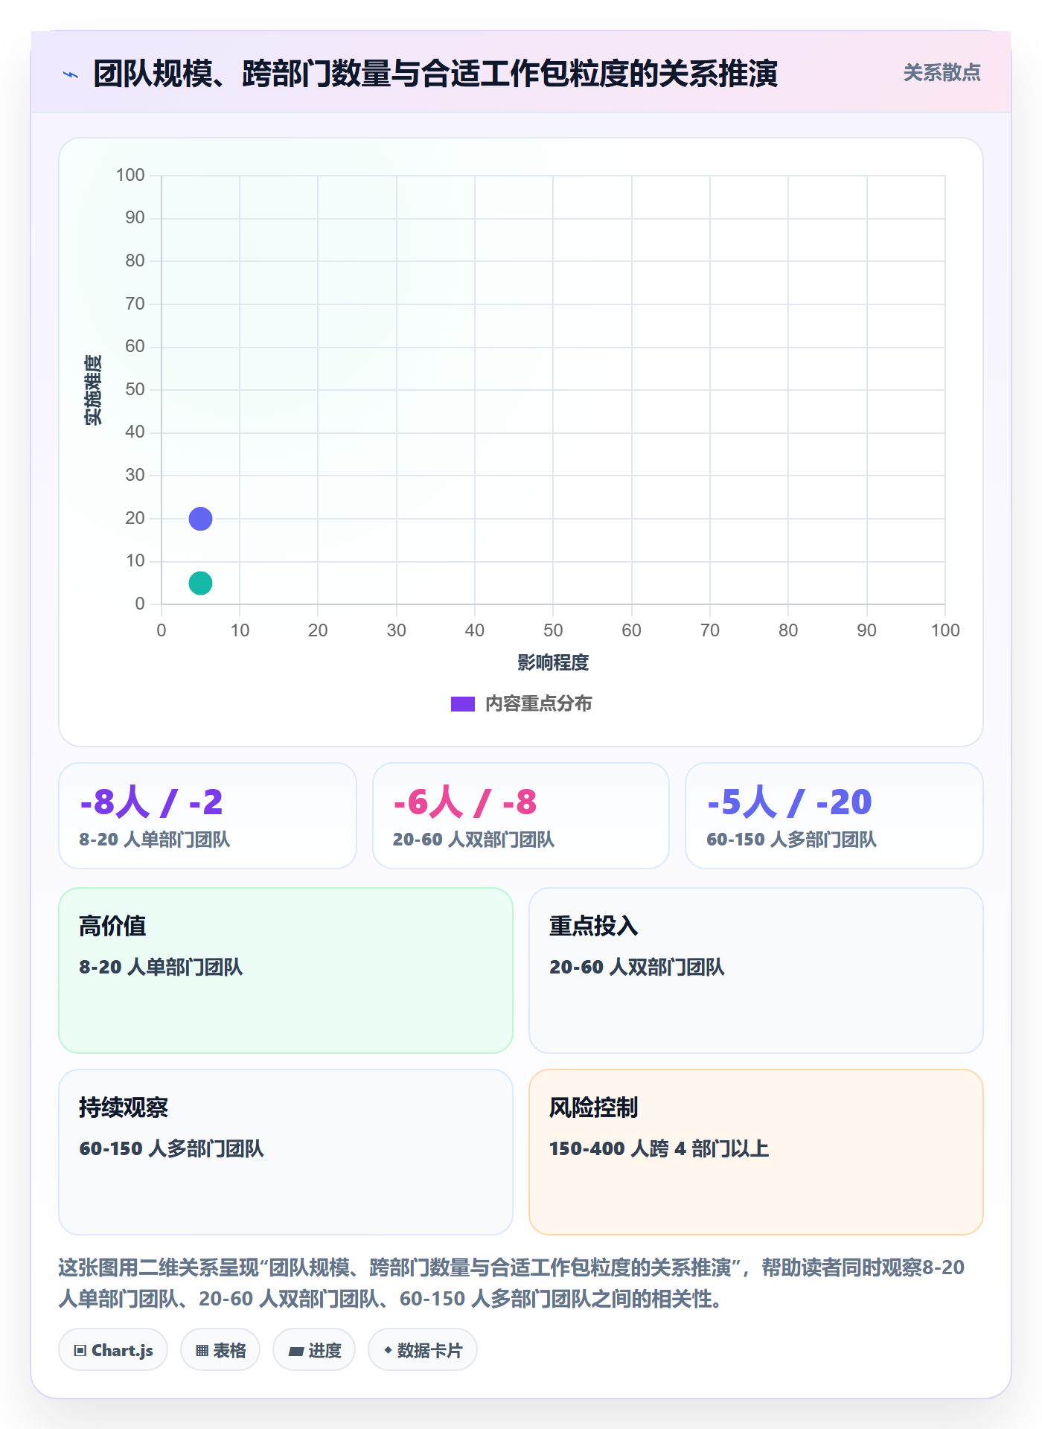Open the 风险控制 quadrant card
1042x1429 pixels.
[756, 1152]
